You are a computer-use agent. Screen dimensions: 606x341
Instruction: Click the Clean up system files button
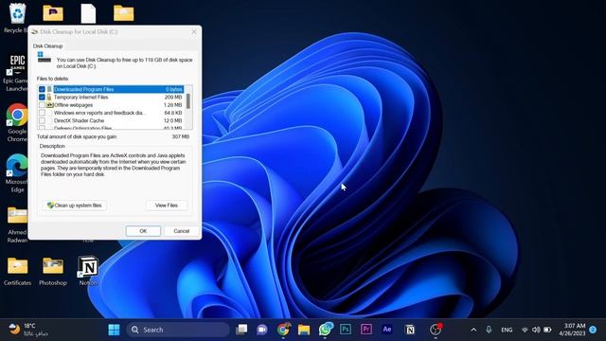pyautogui.click(x=74, y=206)
